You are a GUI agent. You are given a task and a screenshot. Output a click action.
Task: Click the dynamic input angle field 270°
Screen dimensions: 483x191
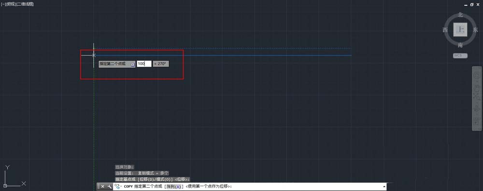[x=160, y=64]
